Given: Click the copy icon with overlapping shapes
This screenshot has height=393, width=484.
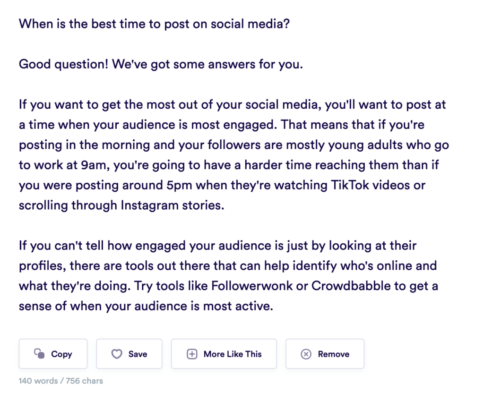Looking at the screenshot, I should pos(39,353).
